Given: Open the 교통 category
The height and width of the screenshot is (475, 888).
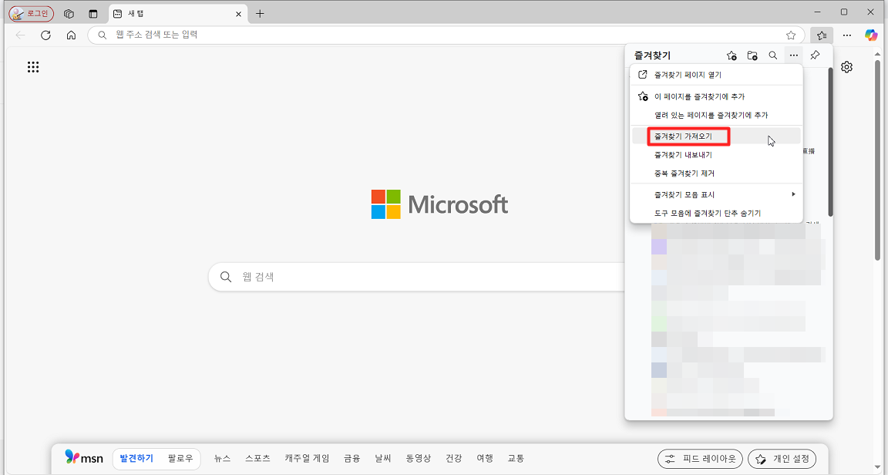Looking at the screenshot, I should click(x=516, y=458).
